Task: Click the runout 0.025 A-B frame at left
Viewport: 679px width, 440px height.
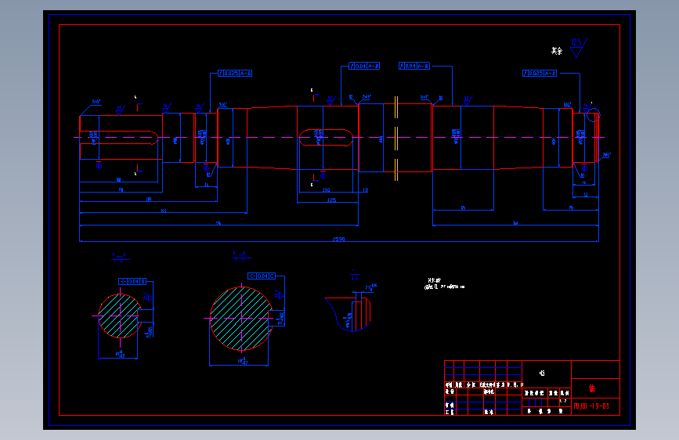Action: (235, 73)
